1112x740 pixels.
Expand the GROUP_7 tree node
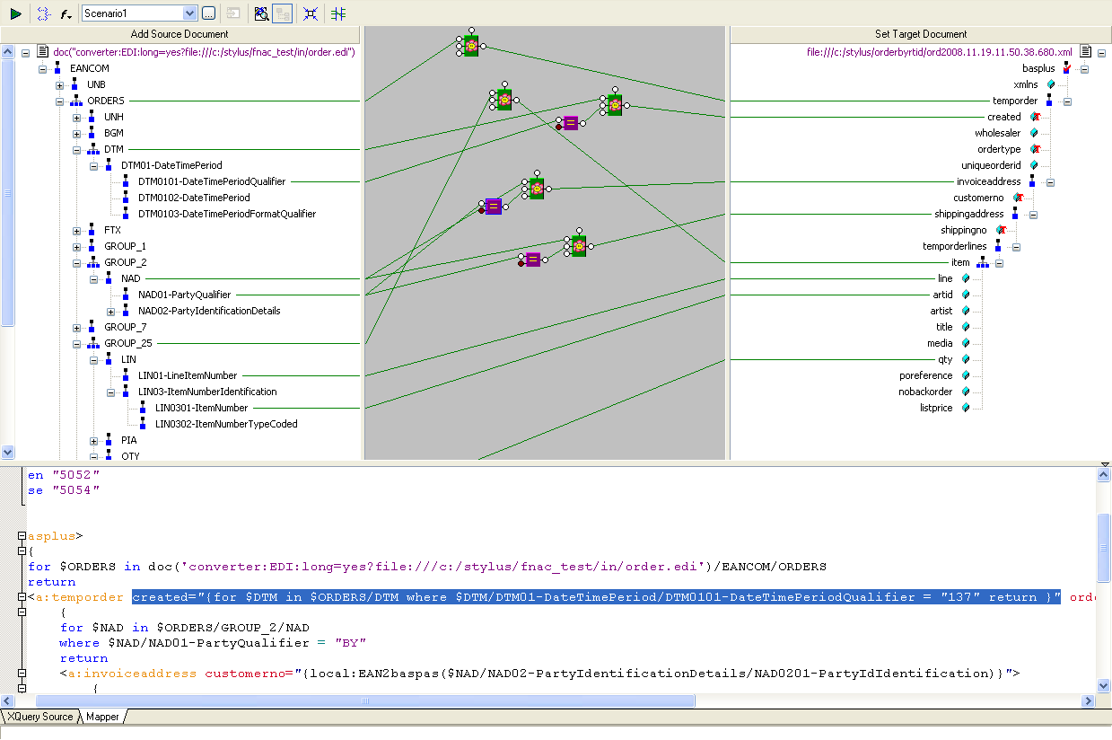point(77,328)
